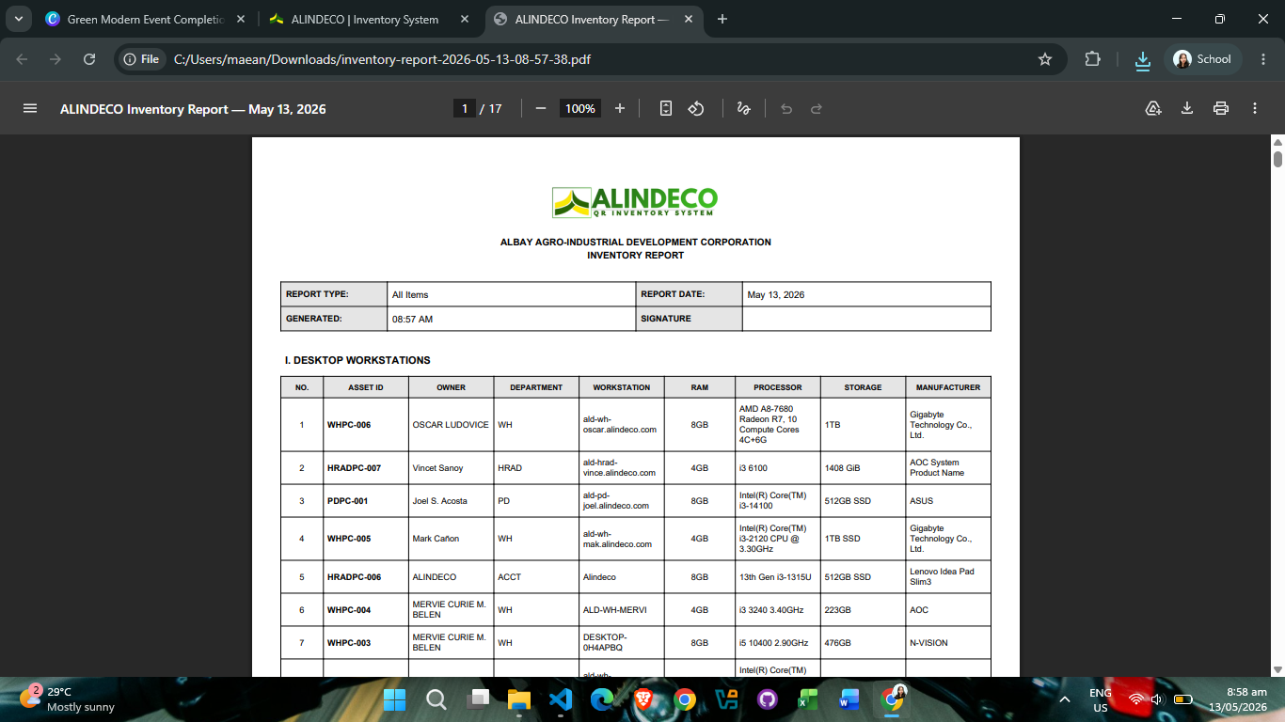Open the PDF viewer more actions menu
Image resolution: width=1285 pixels, height=722 pixels.
(1255, 109)
